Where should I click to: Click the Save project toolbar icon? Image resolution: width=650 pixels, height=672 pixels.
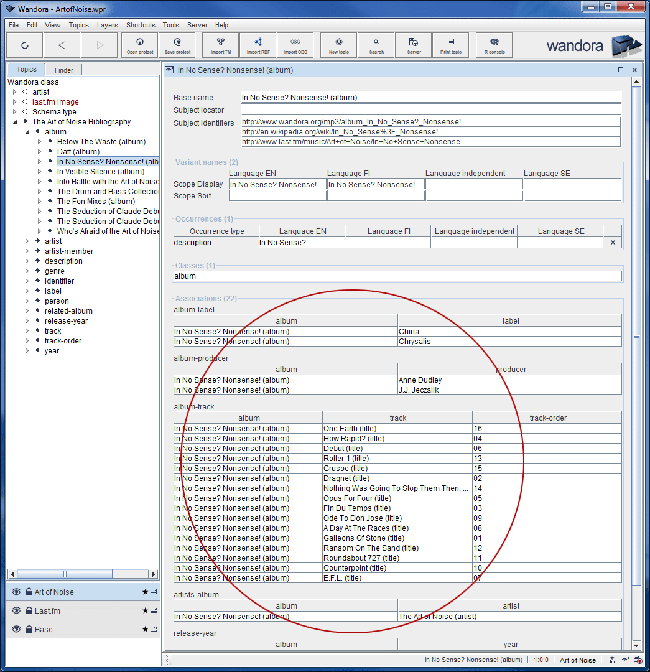coord(177,45)
